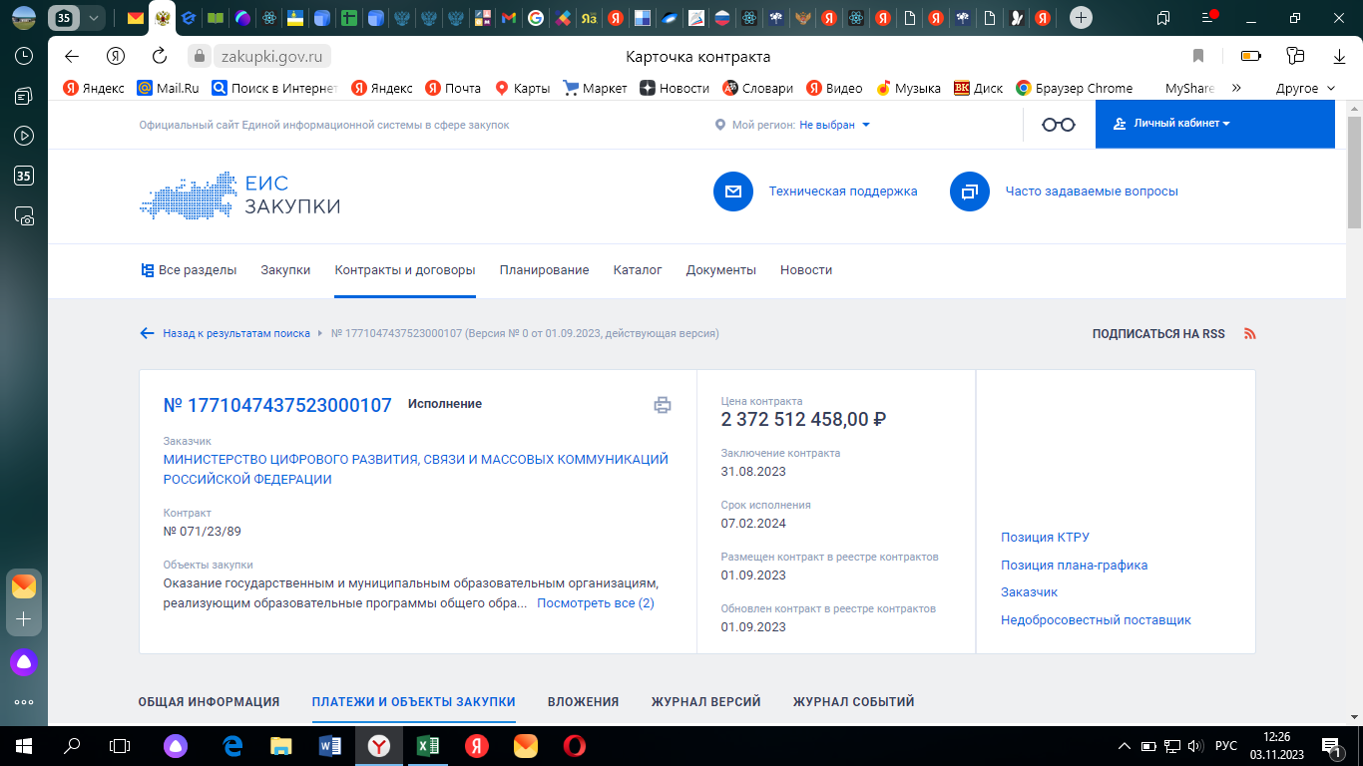Open the Закупки menu item
The width and height of the screenshot is (1363, 766).
pos(285,270)
